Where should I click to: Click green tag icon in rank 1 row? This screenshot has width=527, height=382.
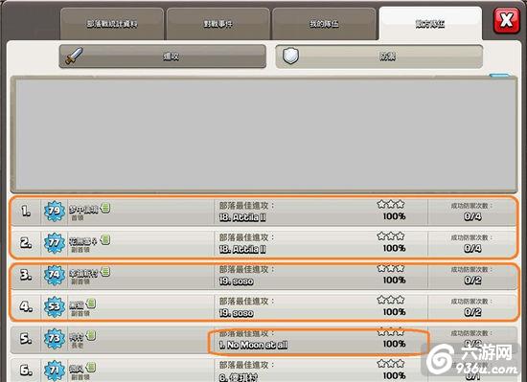[x=105, y=208]
